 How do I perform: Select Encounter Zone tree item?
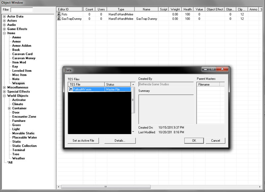[24, 117]
